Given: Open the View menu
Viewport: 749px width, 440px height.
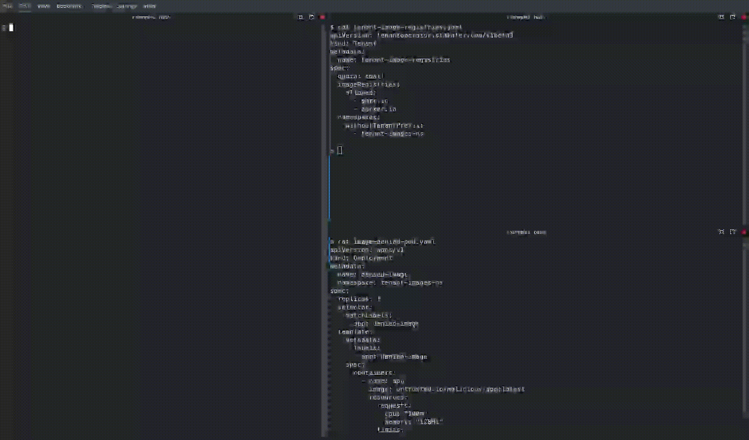Looking at the screenshot, I should coord(43,6).
